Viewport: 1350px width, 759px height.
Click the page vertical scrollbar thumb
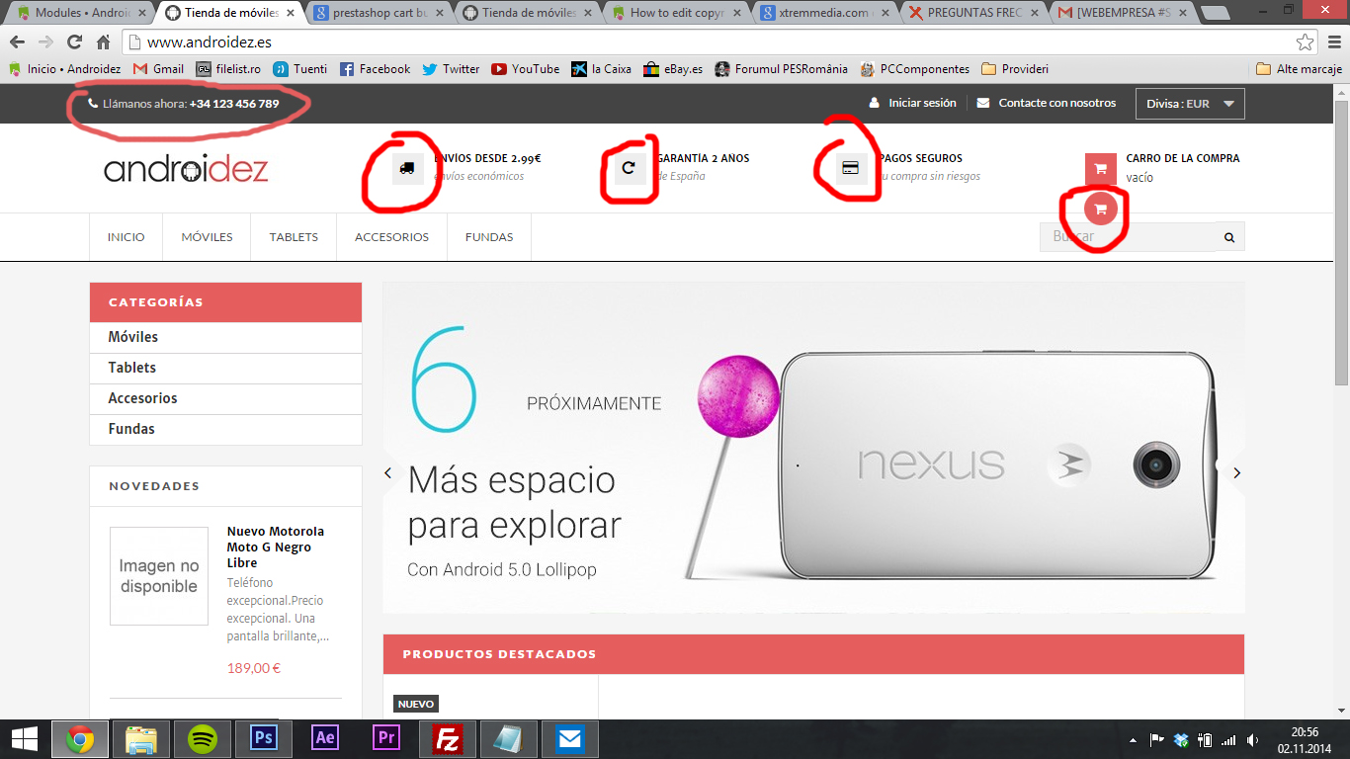[x=1341, y=242]
